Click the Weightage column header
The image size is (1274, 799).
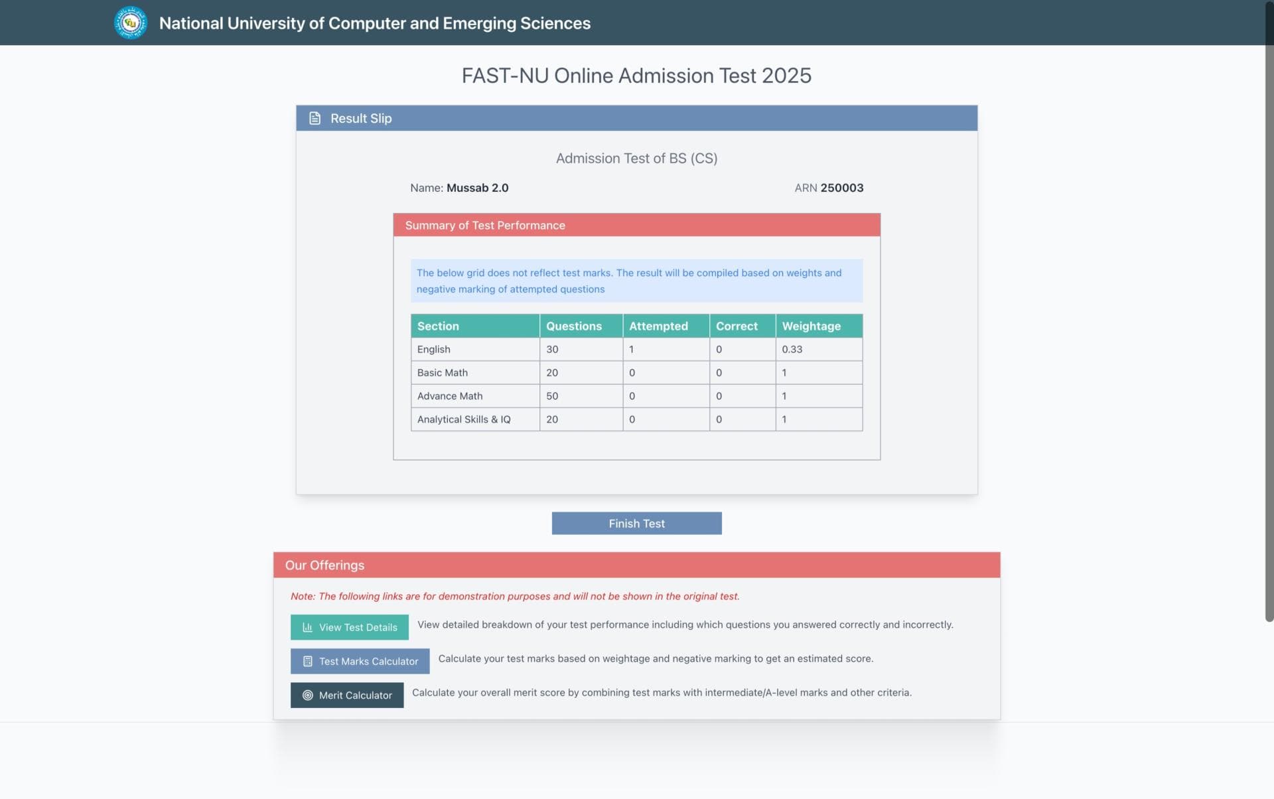click(812, 326)
